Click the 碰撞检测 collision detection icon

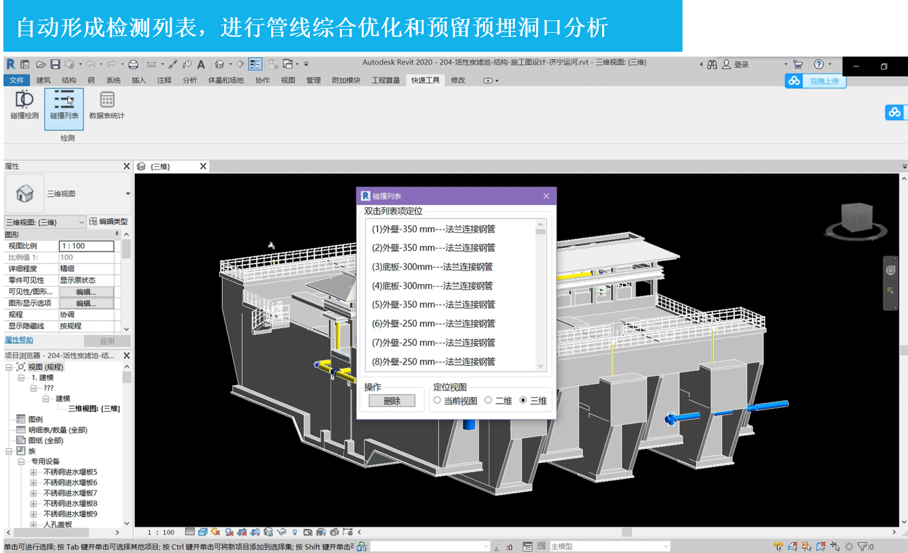point(25,106)
